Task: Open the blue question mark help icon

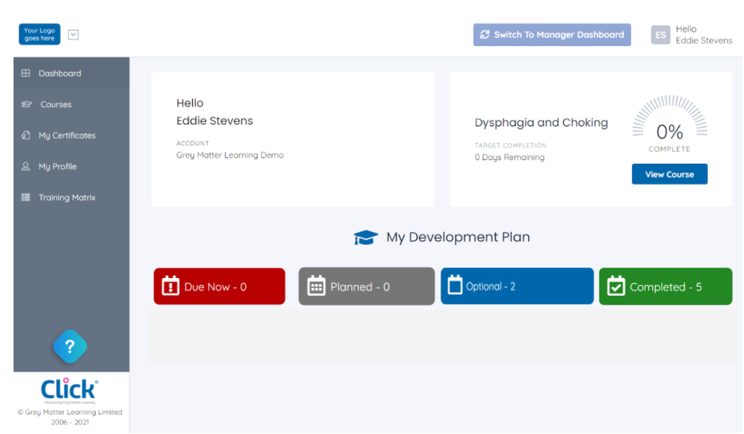Action: 70,347
